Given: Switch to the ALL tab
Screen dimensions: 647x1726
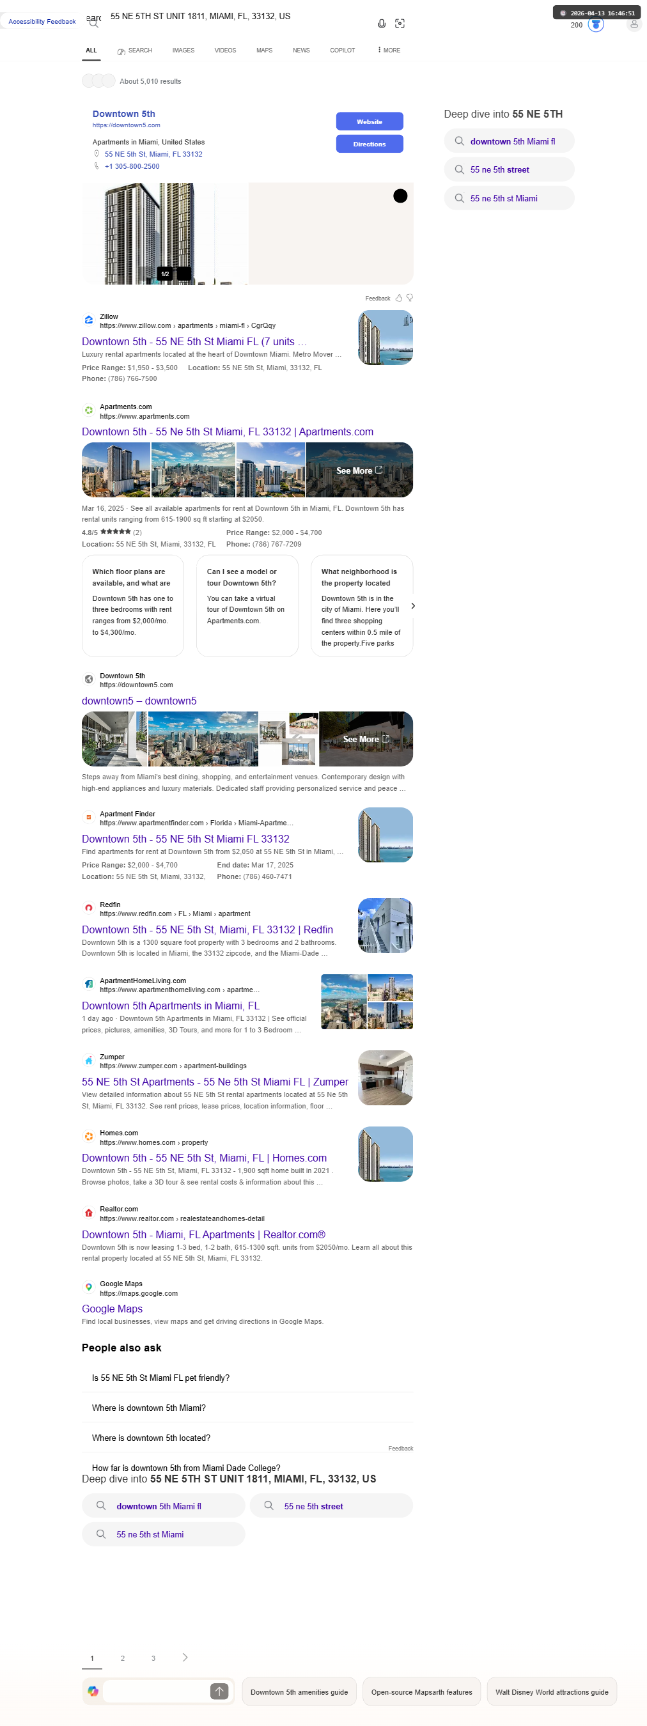Looking at the screenshot, I should click(x=91, y=51).
